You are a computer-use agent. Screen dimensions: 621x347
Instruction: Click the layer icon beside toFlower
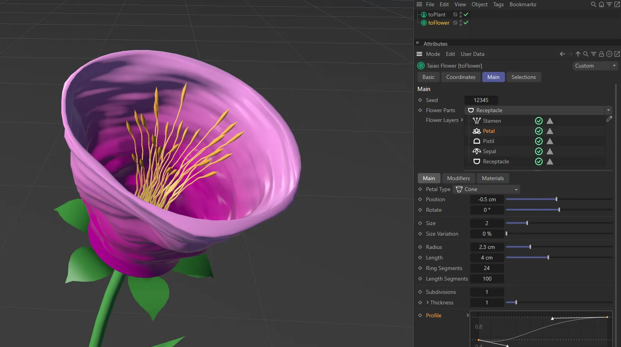[455, 23]
